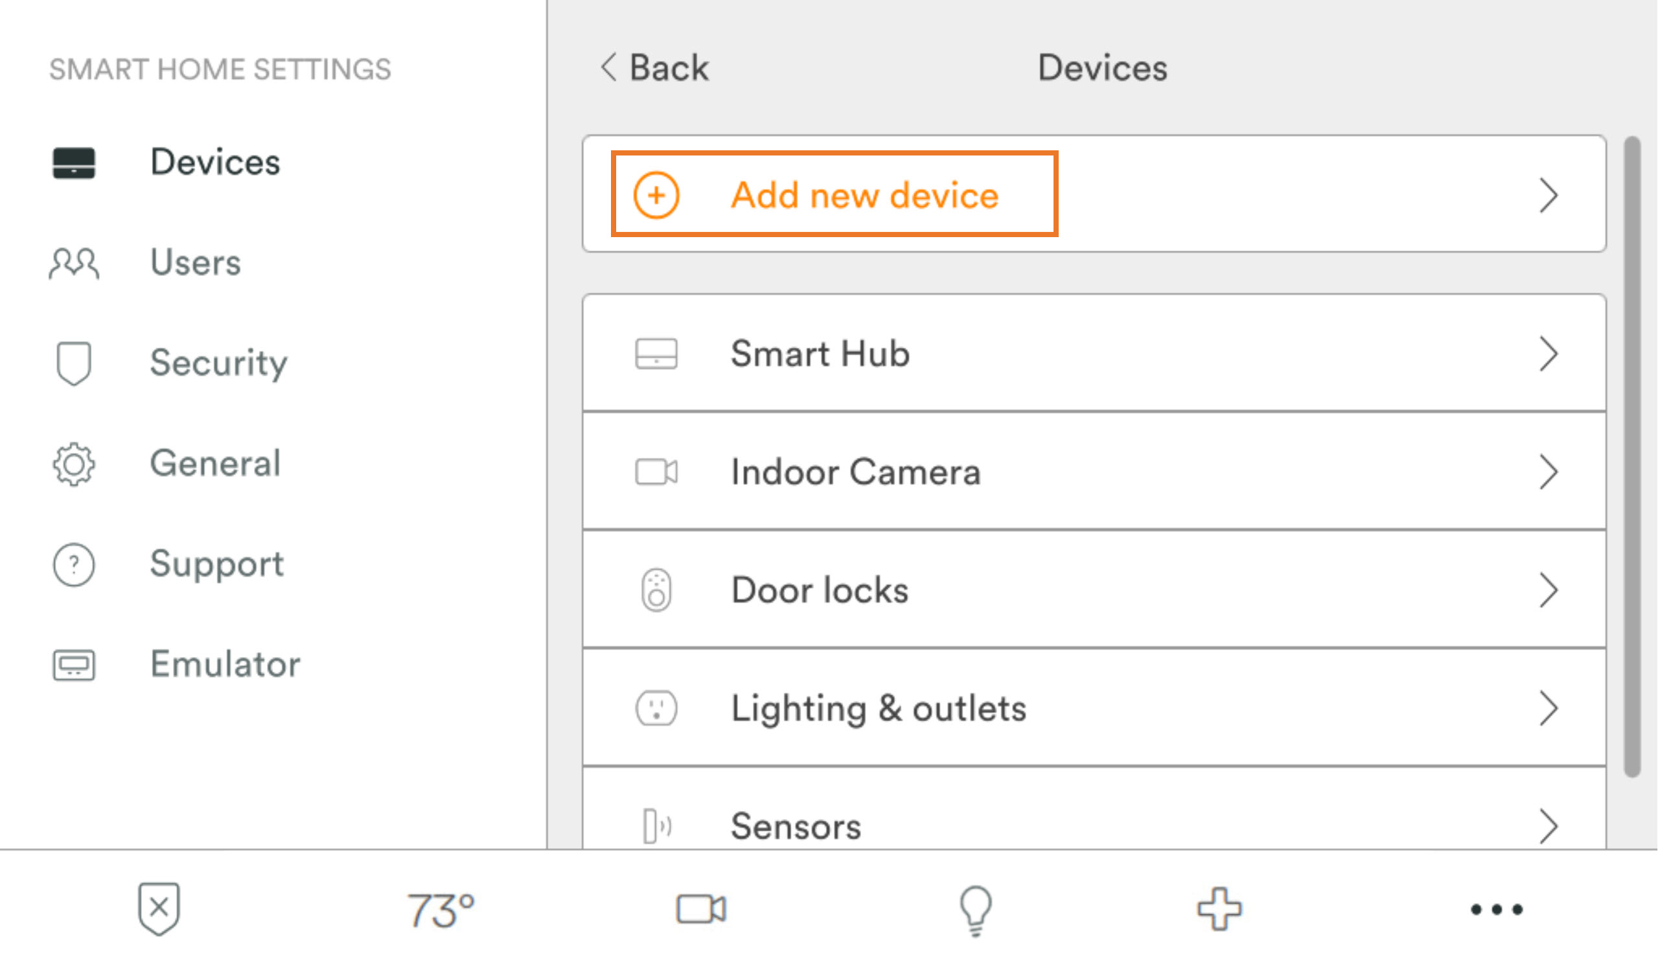Click Add new device
This screenshot has width=1658, height=966.
[832, 195]
